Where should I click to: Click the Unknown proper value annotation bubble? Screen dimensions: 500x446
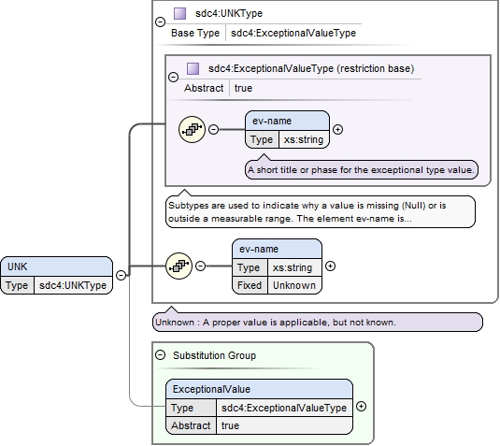tap(317, 323)
